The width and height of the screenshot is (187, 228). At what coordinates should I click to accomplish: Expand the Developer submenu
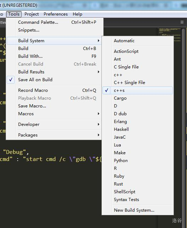[x=54, y=124]
